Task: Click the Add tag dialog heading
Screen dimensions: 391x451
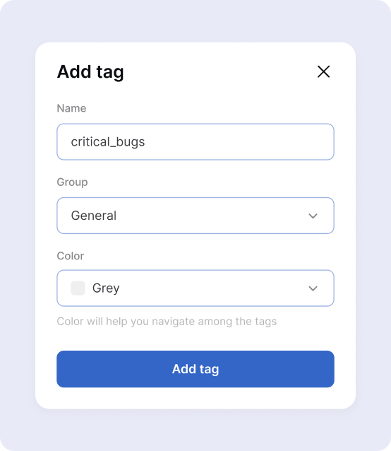Action: point(90,72)
